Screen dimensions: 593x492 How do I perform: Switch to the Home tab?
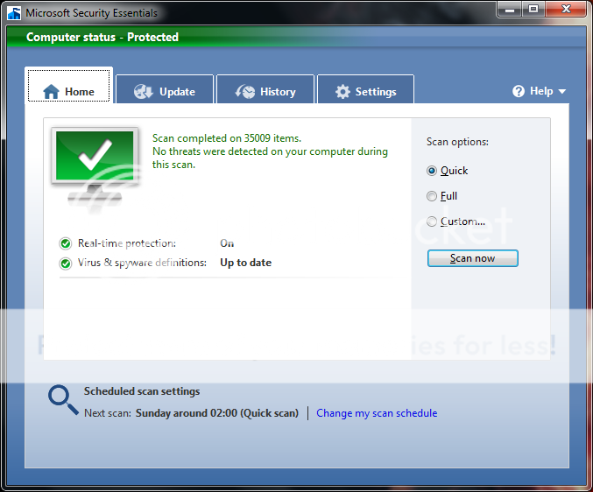(x=69, y=86)
